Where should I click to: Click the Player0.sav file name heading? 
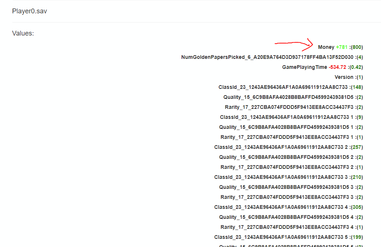click(x=29, y=11)
